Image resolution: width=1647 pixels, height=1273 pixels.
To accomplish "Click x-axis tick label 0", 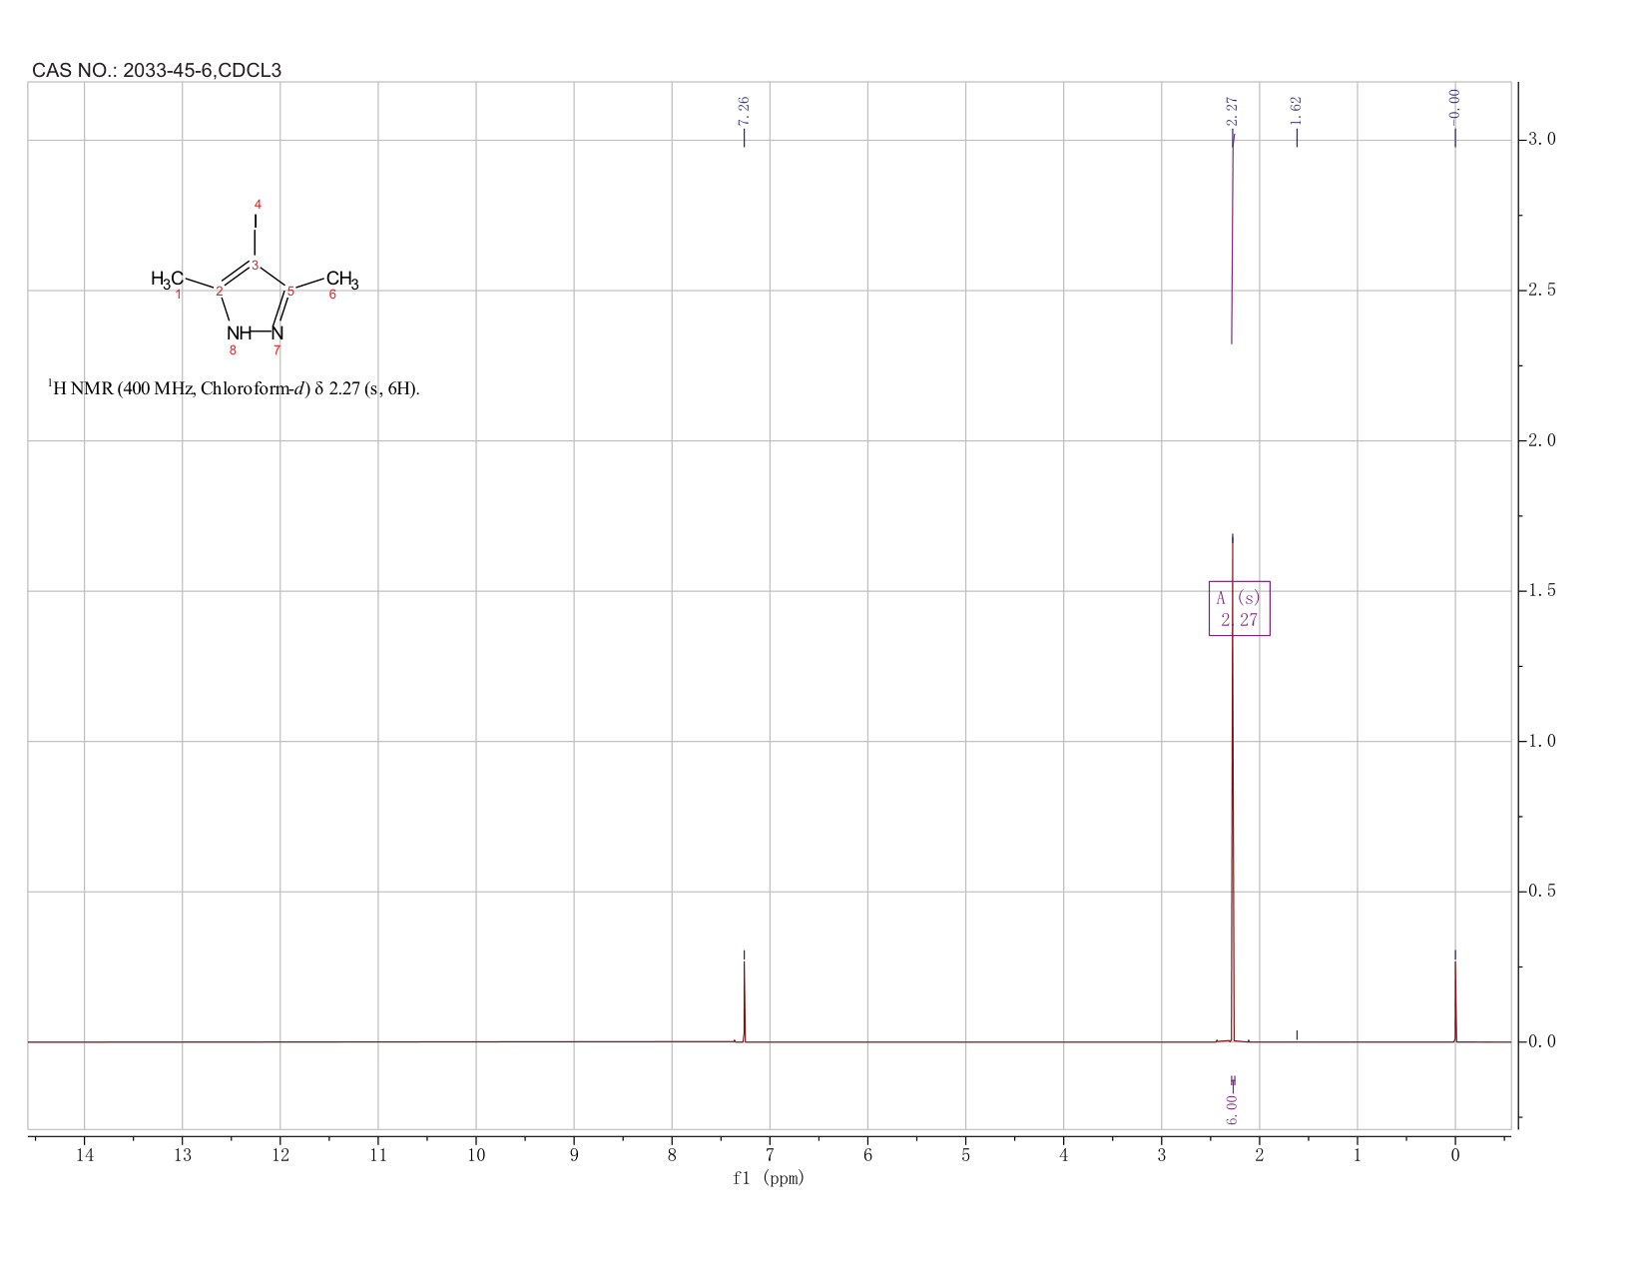I will coord(1454,1155).
